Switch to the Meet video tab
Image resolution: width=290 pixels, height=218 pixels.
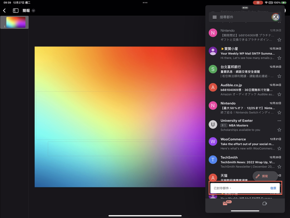pyautogui.click(x=265, y=203)
